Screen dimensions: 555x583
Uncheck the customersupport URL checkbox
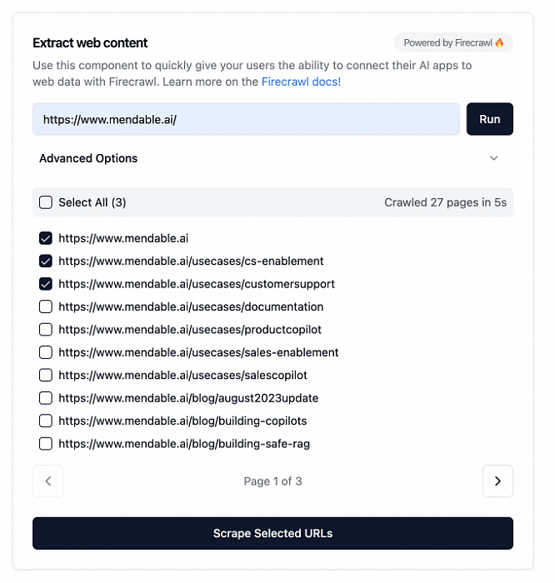click(46, 284)
